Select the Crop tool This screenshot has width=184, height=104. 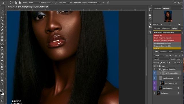point(2,24)
